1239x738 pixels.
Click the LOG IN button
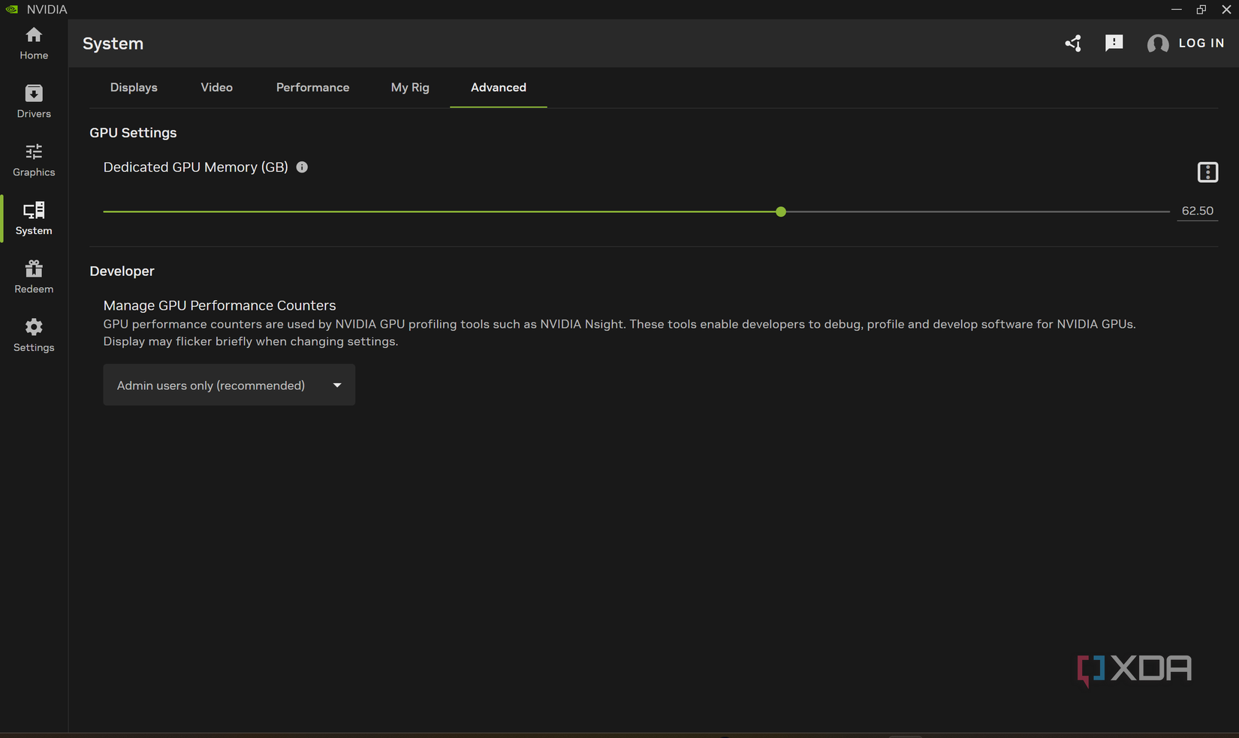[x=1201, y=43]
